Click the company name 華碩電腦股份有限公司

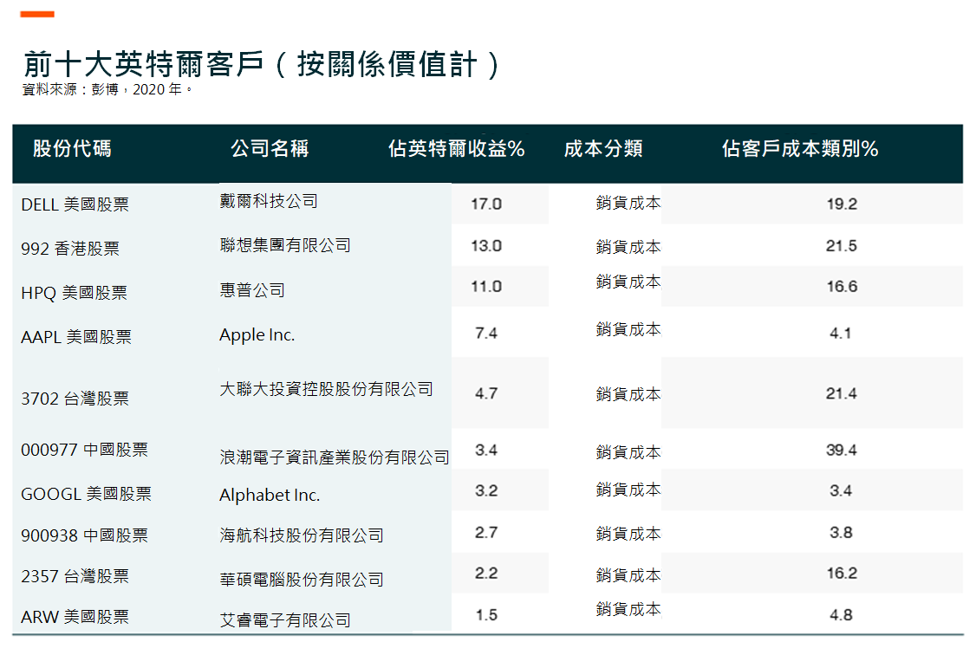point(302,580)
